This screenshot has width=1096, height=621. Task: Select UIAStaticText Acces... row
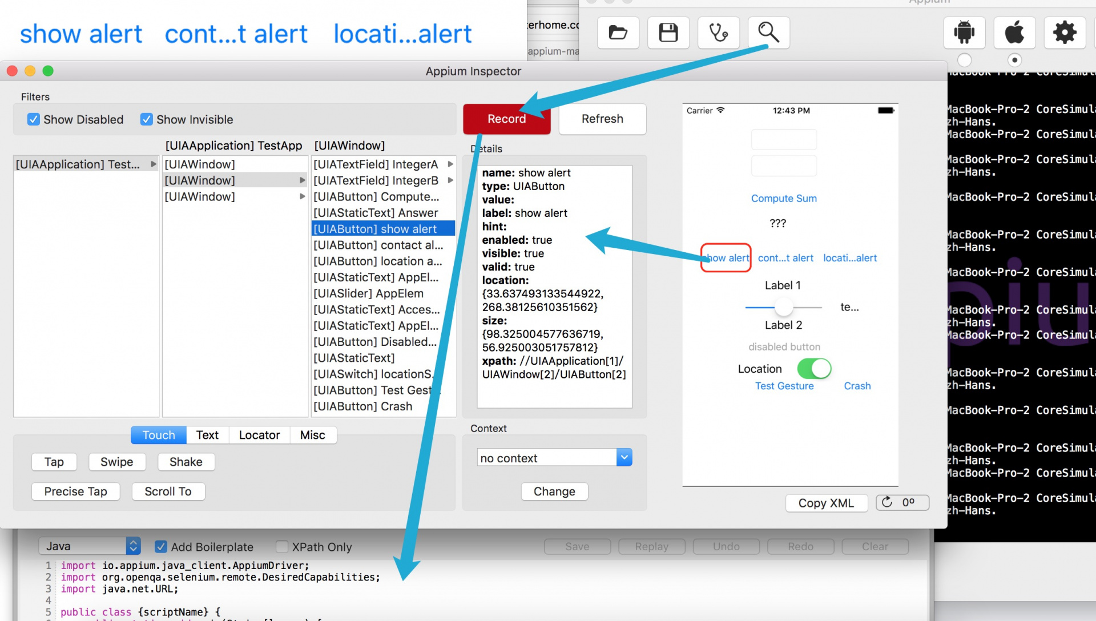tap(383, 309)
